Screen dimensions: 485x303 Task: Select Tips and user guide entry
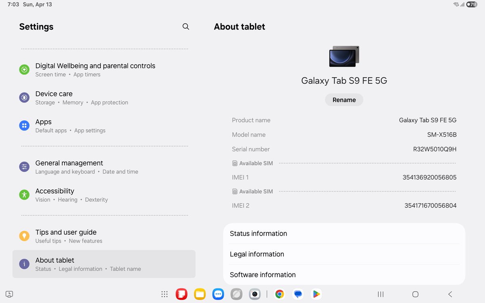[104, 236]
